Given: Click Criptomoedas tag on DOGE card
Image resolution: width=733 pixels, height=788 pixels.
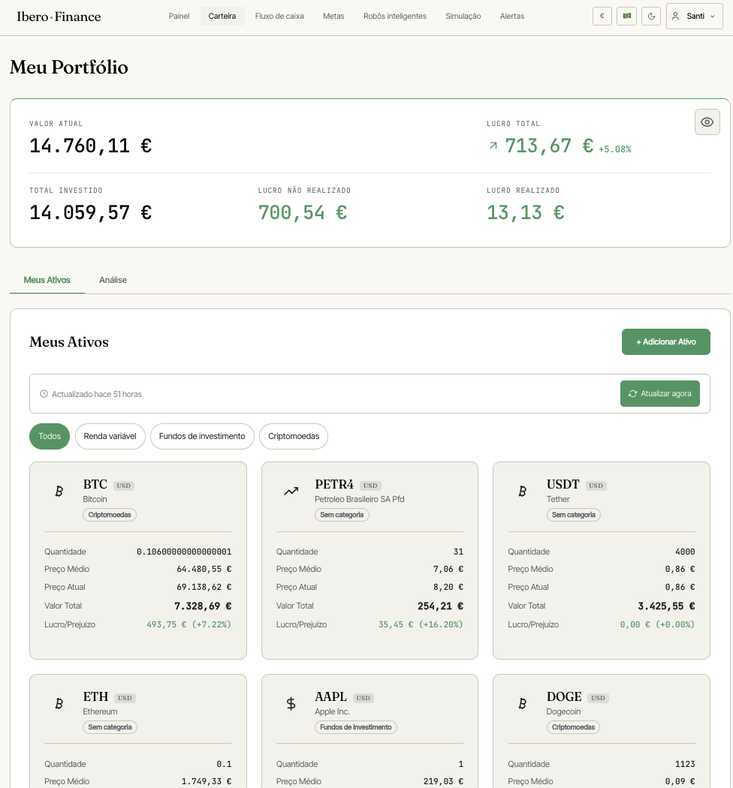Looking at the screenshot, I should [573, 727].
